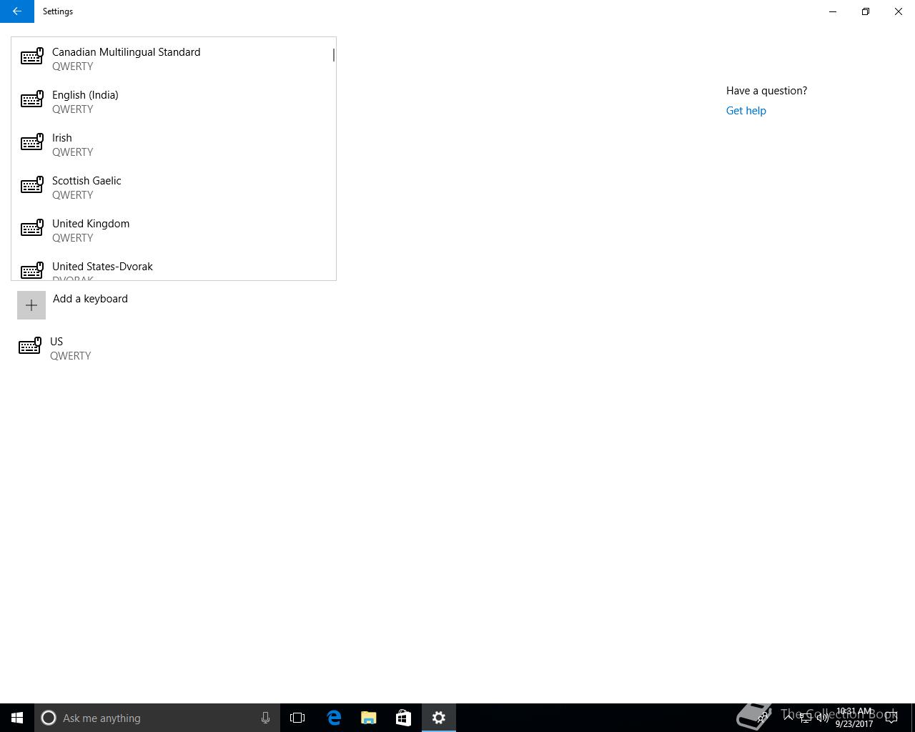Click the Settings gear taskbar icon
This screenshot has width=915, height=732.
point(439,718)
